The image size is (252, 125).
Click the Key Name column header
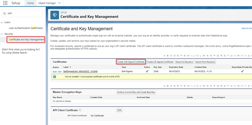click(x=57, y=97)
